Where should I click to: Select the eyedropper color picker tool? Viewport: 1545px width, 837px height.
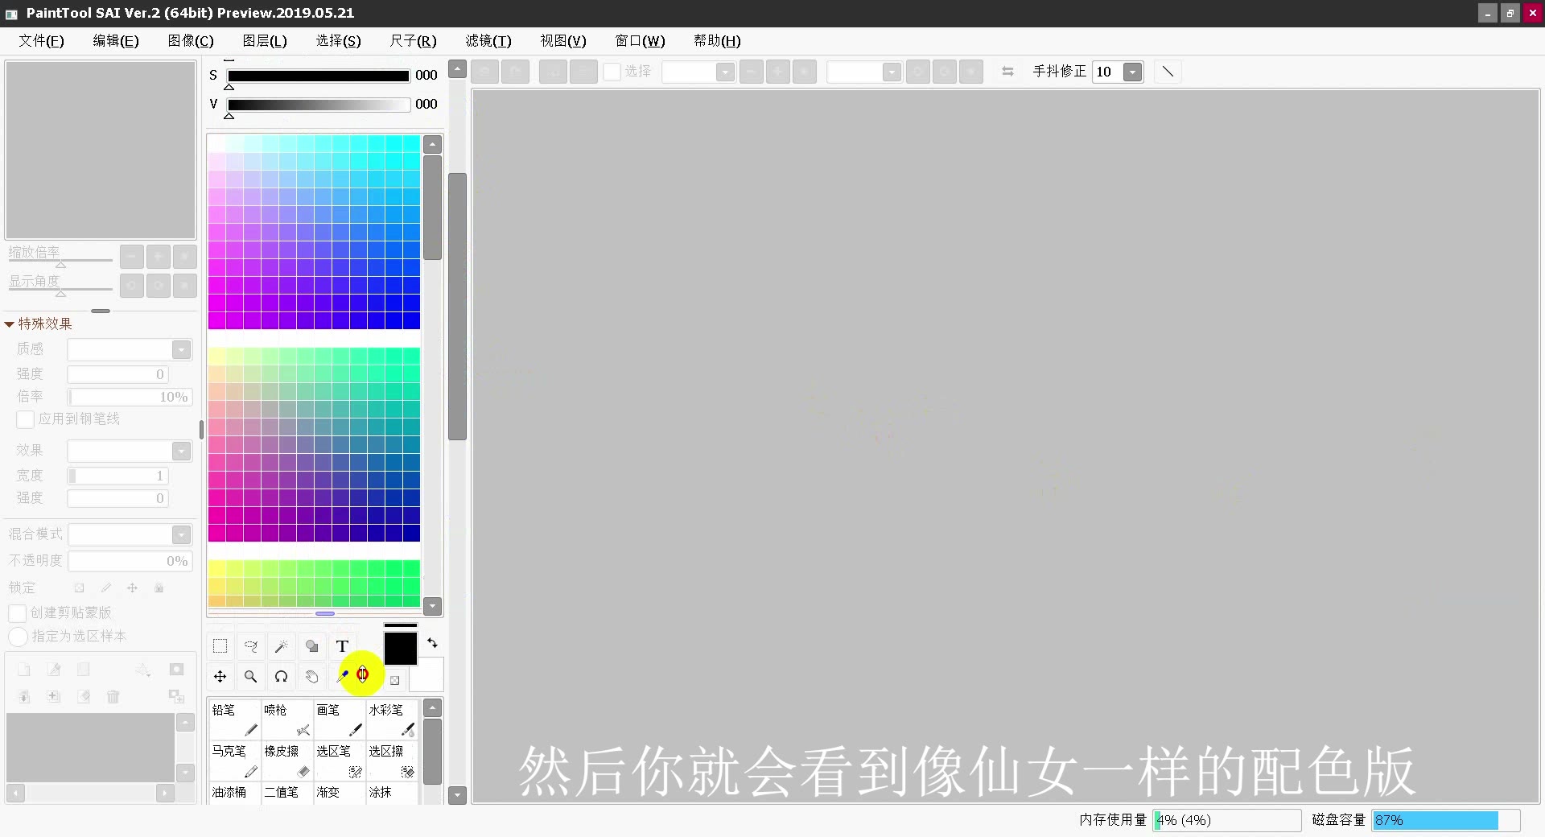click(343, 676)
